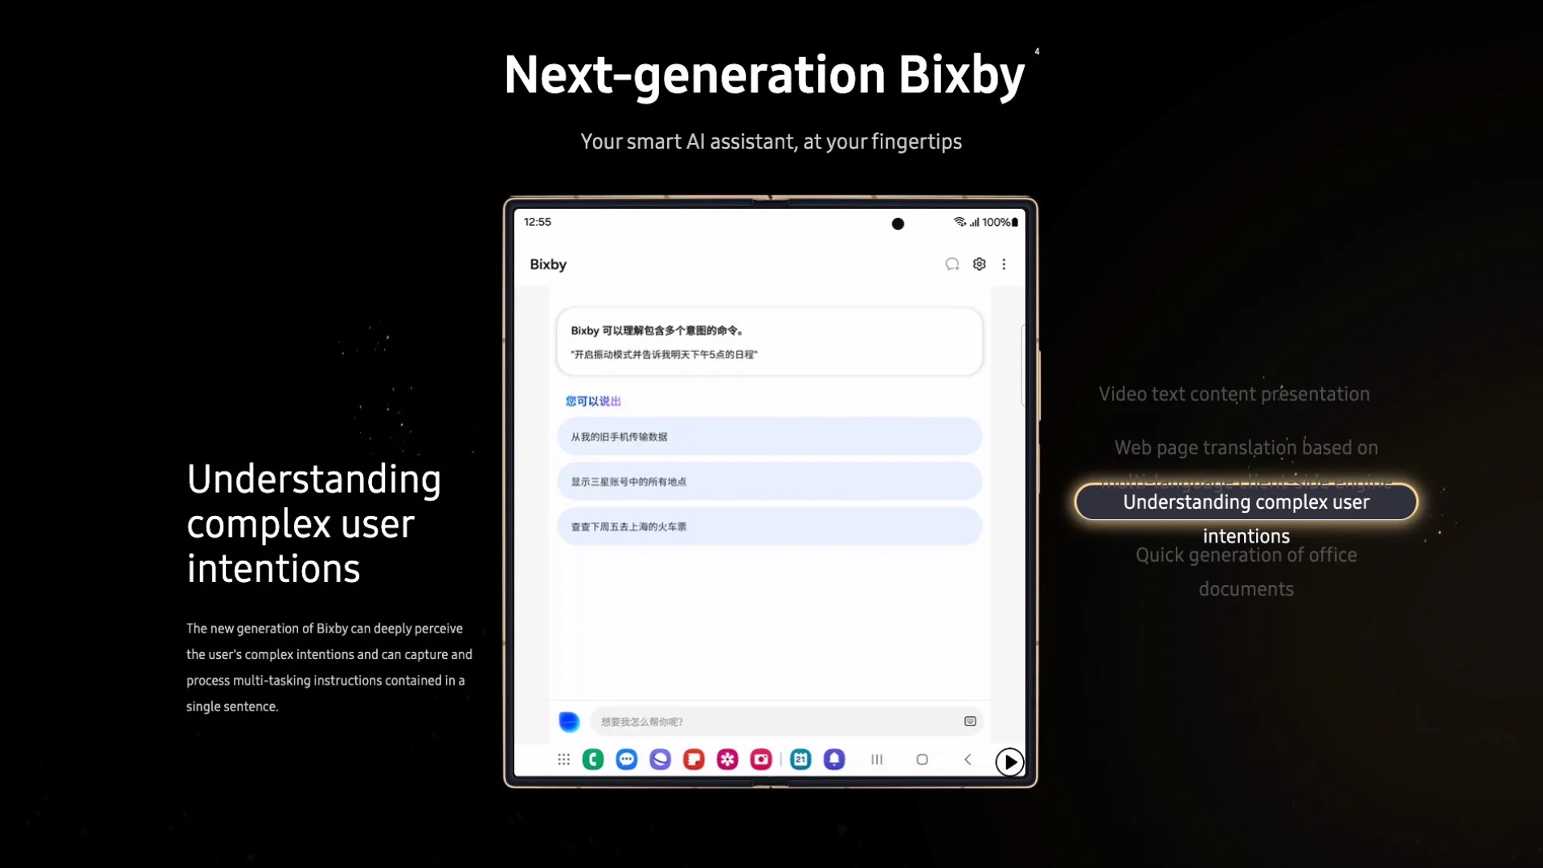Select 'Understanding complex user intentions'
The height and width of the screenshot is (868, 1543).
tap(1246, 502)
